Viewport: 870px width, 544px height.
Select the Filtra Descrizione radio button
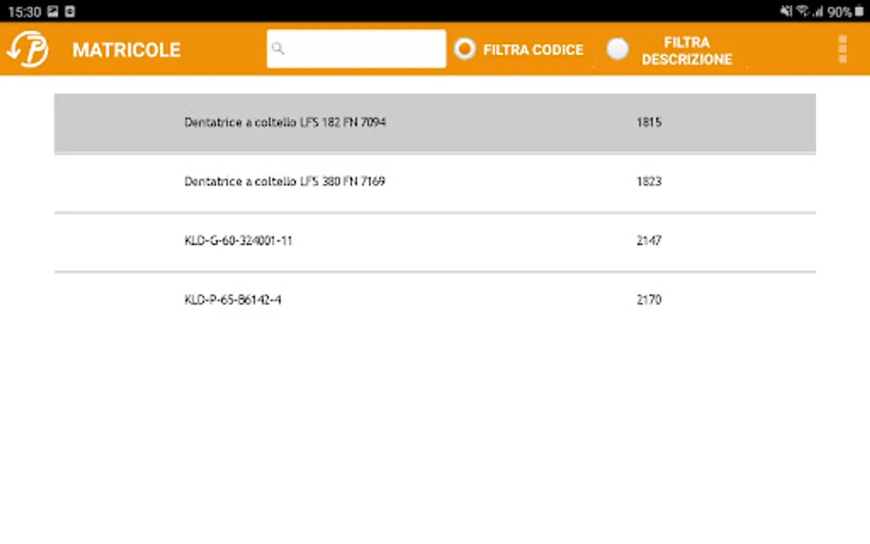(x=617, y=49)
